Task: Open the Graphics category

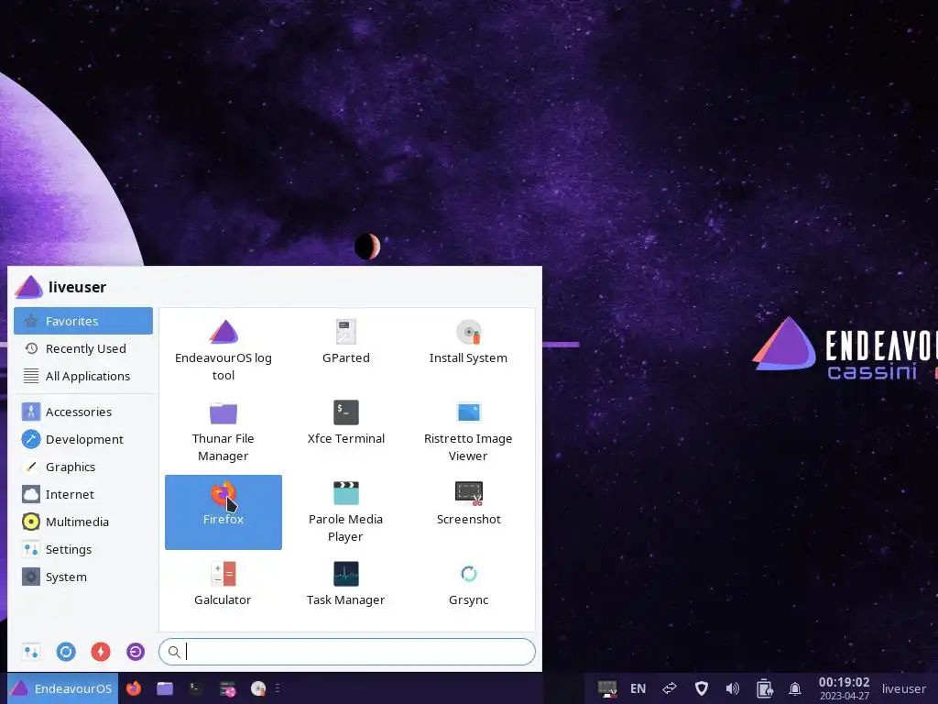Action: (83, 467)
